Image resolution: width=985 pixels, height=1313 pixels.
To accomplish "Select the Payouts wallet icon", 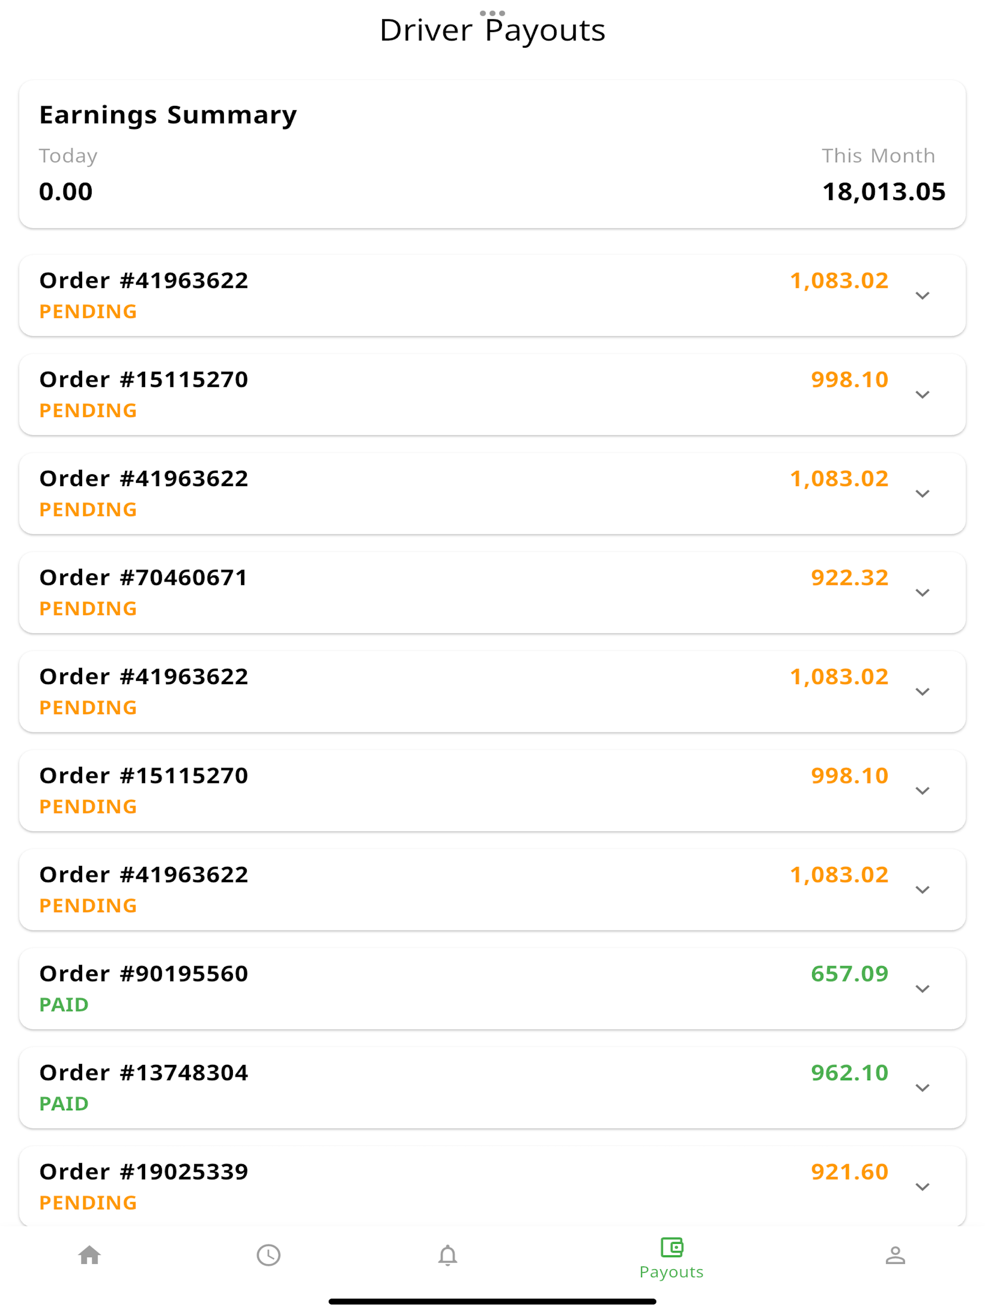I will 671,1247.
